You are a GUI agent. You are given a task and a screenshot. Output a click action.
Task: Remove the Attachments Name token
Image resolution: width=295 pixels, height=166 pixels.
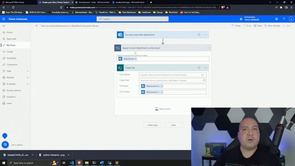162,86
